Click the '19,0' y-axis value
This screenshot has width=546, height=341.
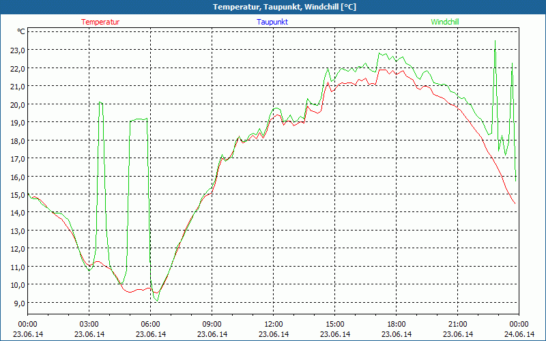(x=18, y=123)
